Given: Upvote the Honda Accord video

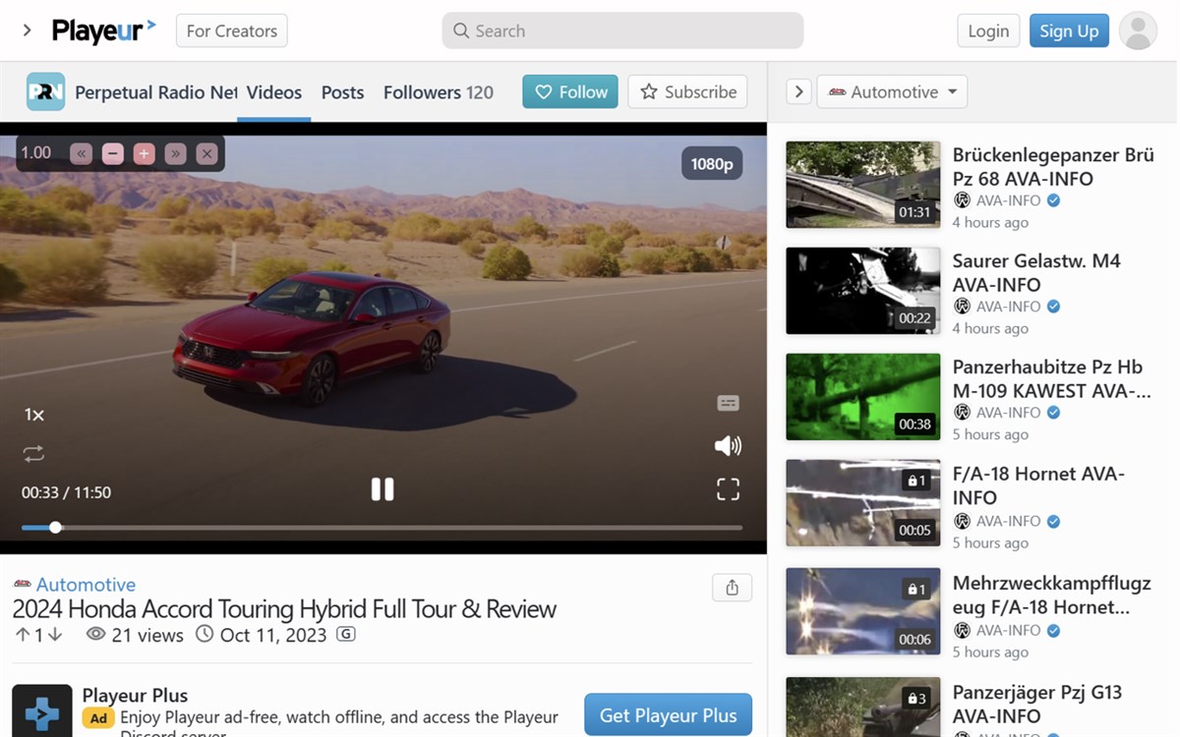Looking at the screenshot, I should pos(22,635).
